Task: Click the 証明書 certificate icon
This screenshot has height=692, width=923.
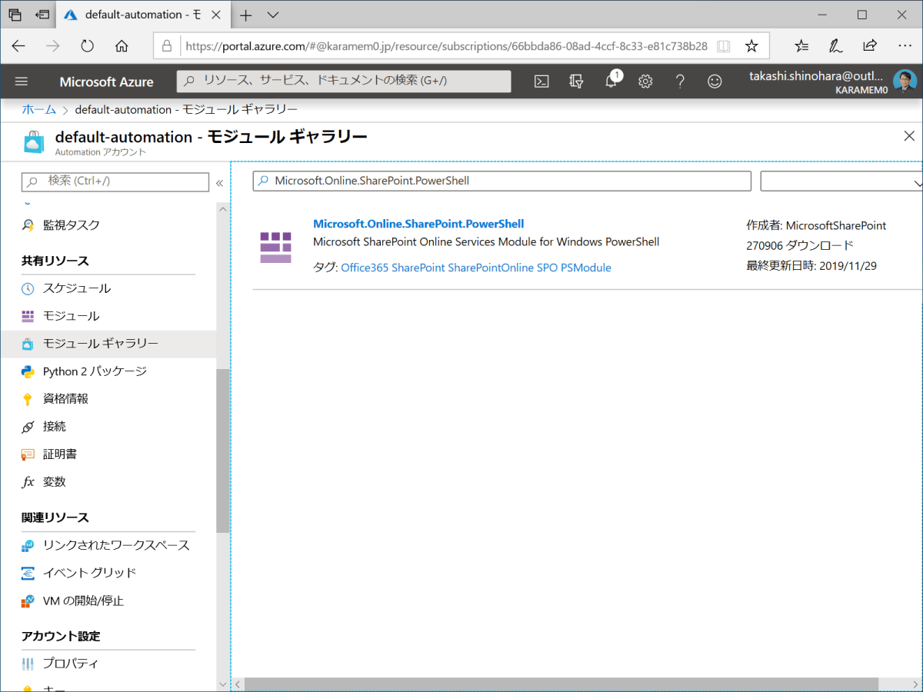Action: point(28,454)
